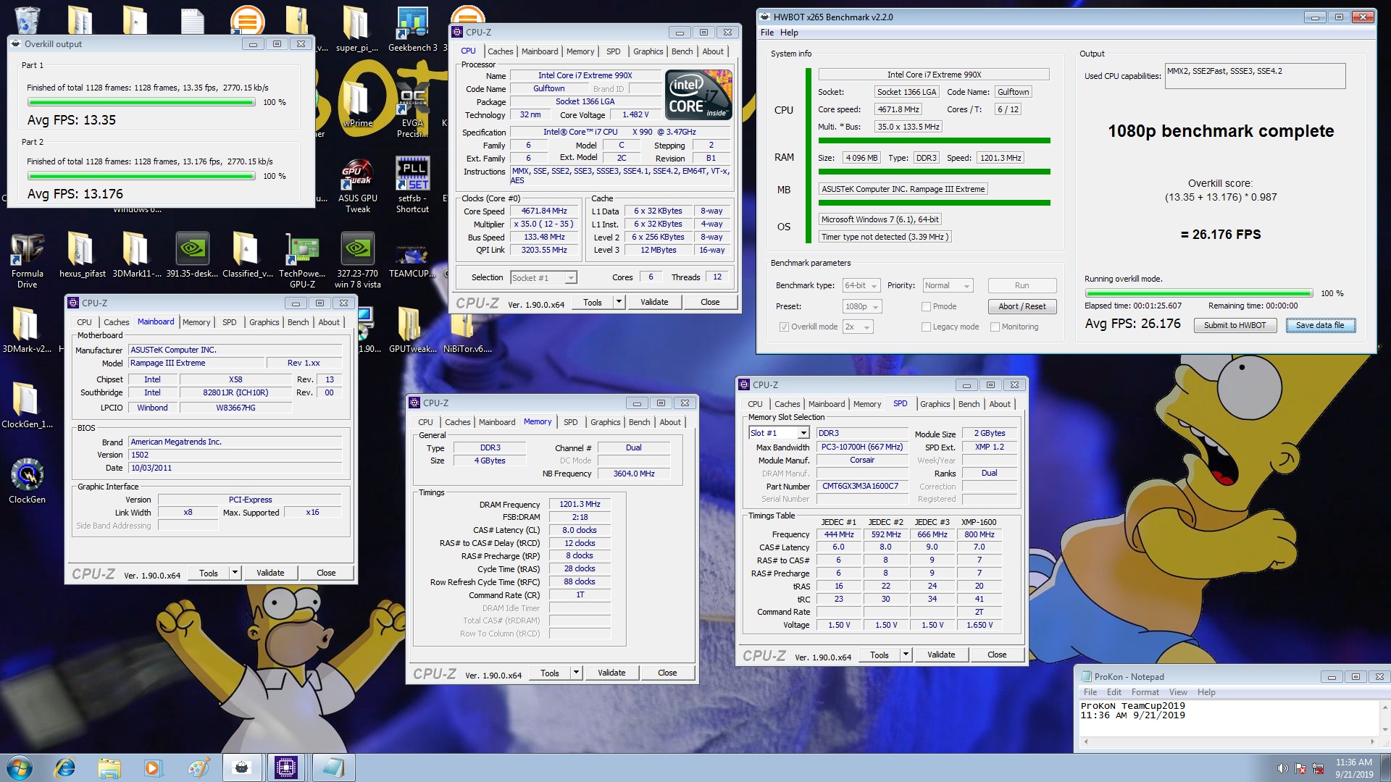Open the Overkill 2x multiplier dropdown
The width and height of the screenshot is (1391, 782).
pos(858,327)
